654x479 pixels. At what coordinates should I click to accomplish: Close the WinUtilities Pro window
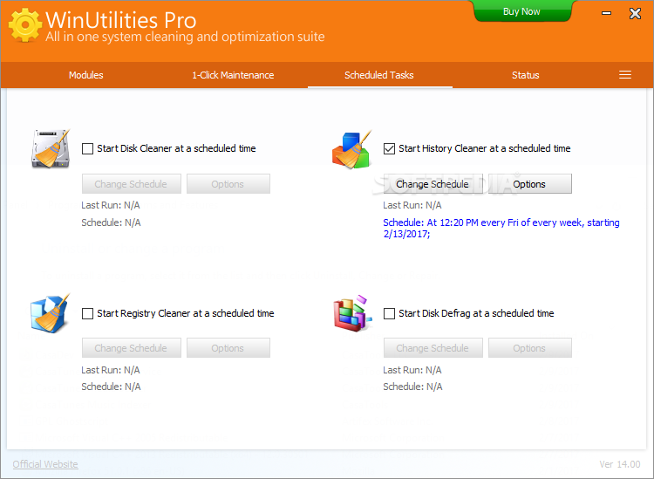[x=635, y=13]
